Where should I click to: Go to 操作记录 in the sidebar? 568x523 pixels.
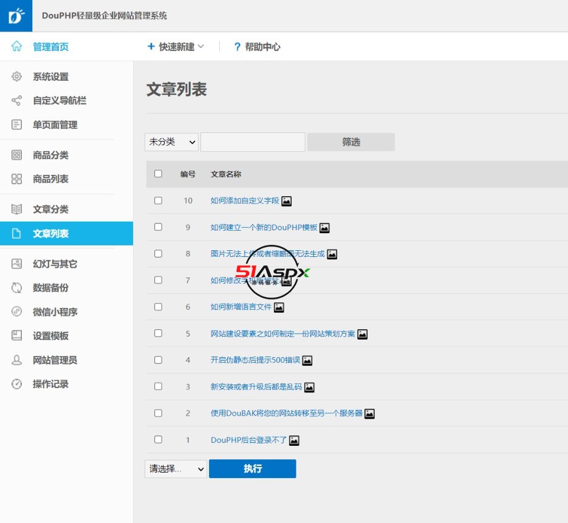50,385
